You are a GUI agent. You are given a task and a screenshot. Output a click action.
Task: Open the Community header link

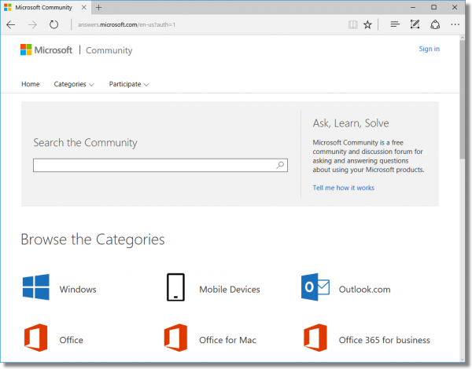click(109, 50)
